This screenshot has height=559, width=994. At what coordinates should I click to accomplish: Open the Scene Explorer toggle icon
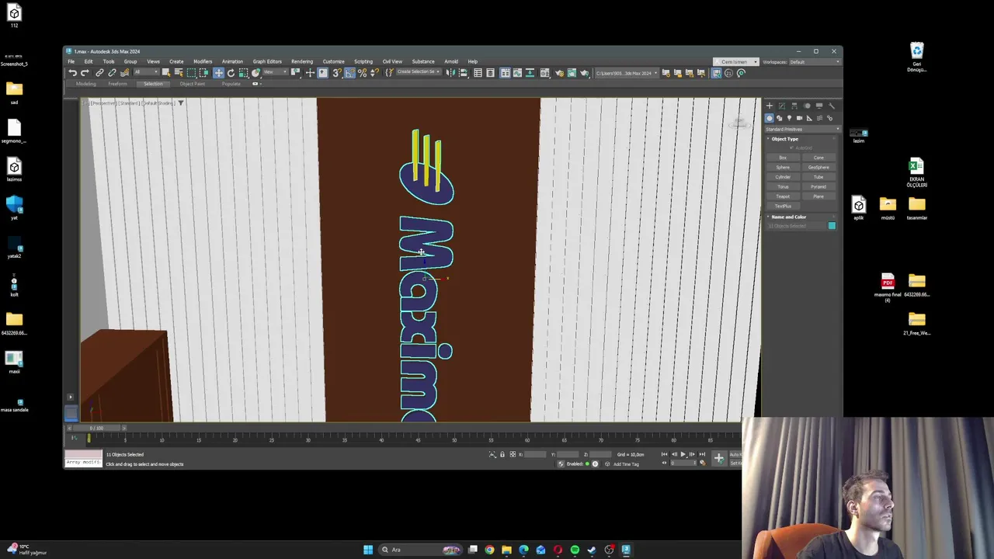tap(478, 73)
